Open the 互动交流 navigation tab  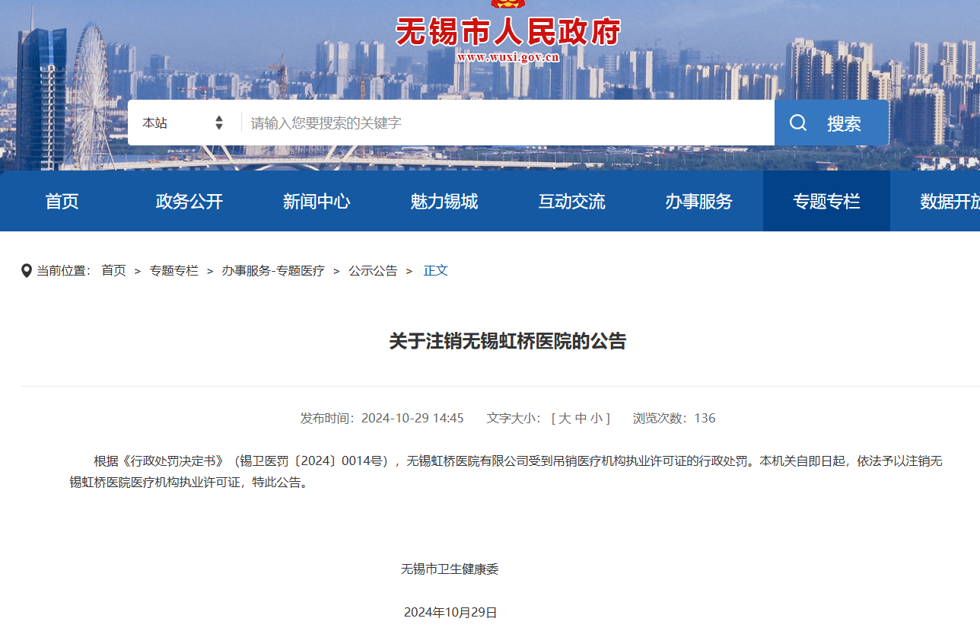point(571,201)
